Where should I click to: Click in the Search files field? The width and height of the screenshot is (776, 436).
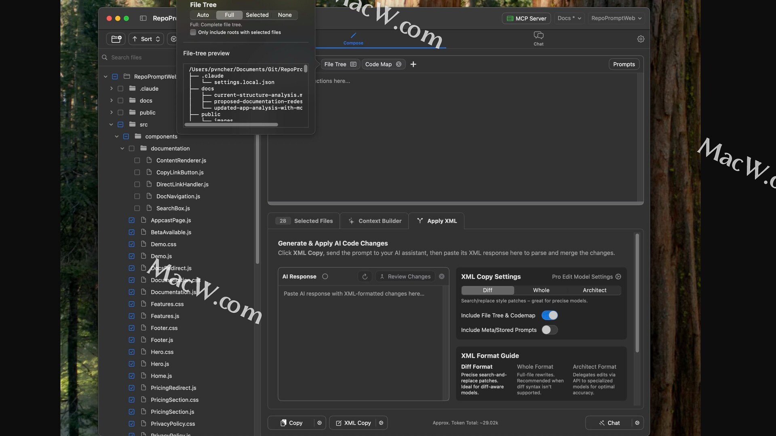pyautogui.click(x=137, y=57)
